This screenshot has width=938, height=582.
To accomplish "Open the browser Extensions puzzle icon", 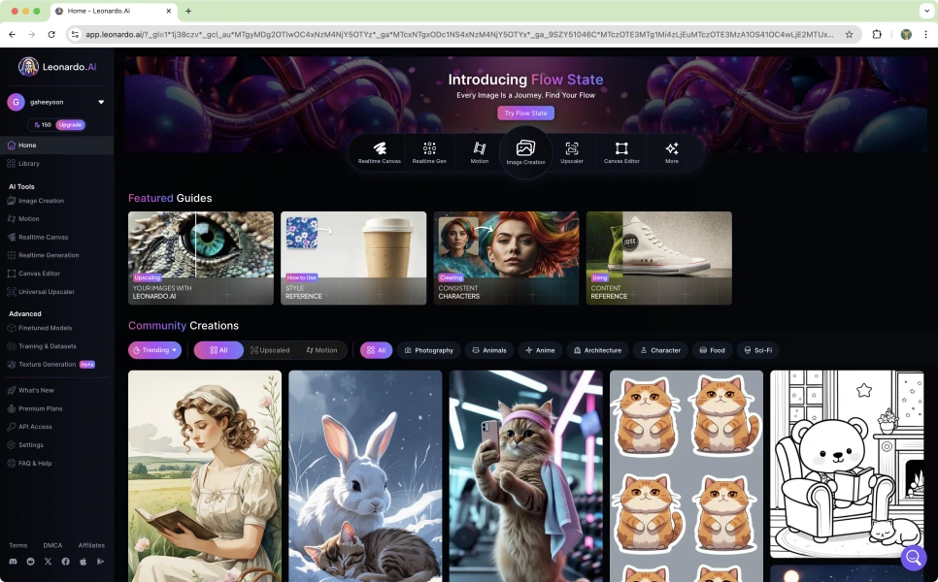I will (x=877, y=35).
